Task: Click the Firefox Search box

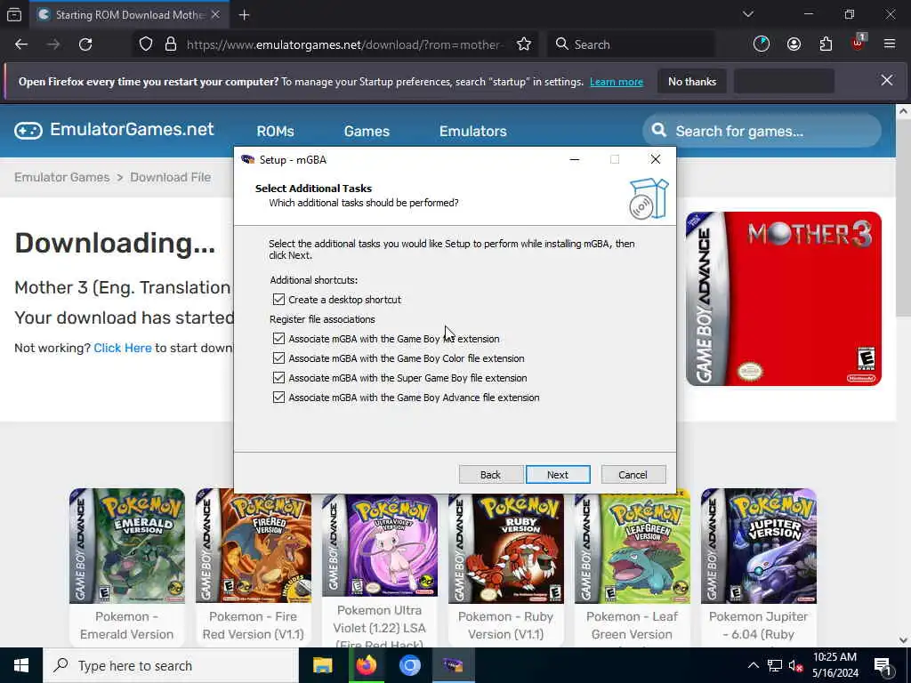Action: pyautogui.click(x=631, y=44)
